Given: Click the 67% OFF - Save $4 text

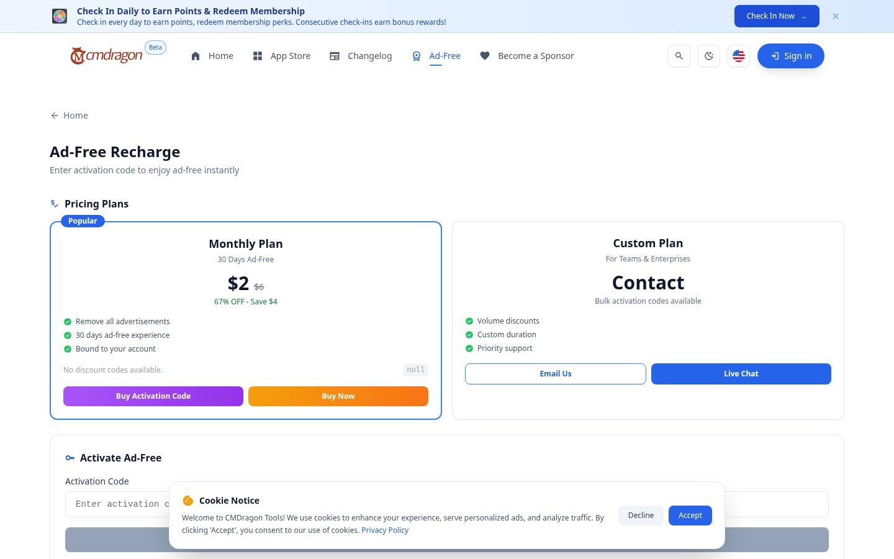Looking at the screenshot, I should point(246,302).
